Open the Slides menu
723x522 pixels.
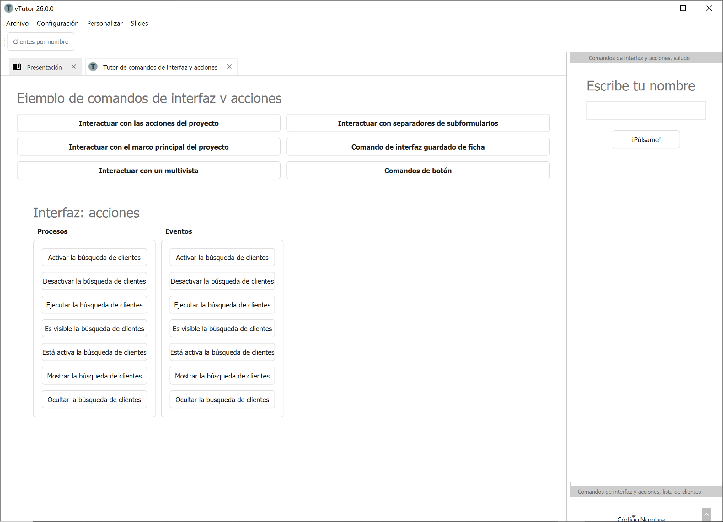[139, 23]
